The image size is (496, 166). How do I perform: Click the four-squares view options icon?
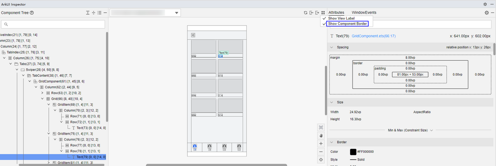[x=323, y=13]
